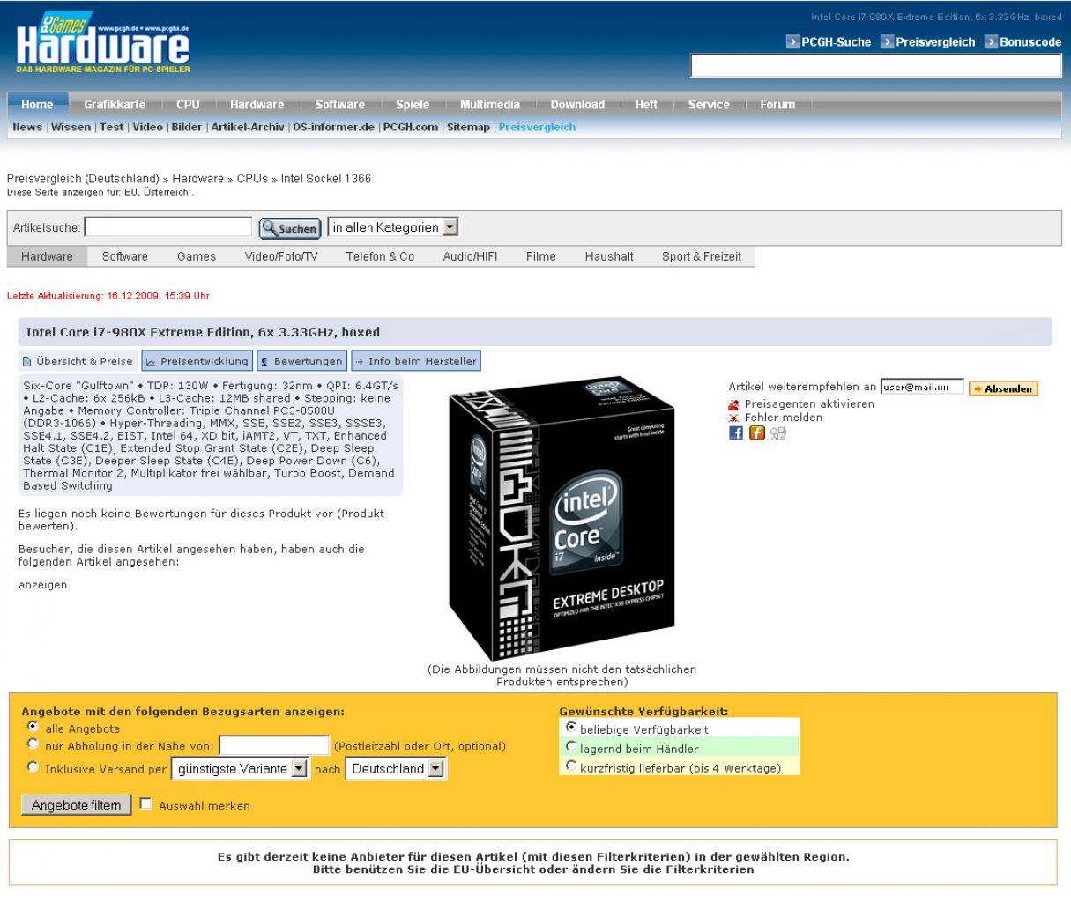The width and height of the screenshot is (1071, 902).
Task: Open the Info beim Hersteller tab
Action: click(x=415, y=361)
